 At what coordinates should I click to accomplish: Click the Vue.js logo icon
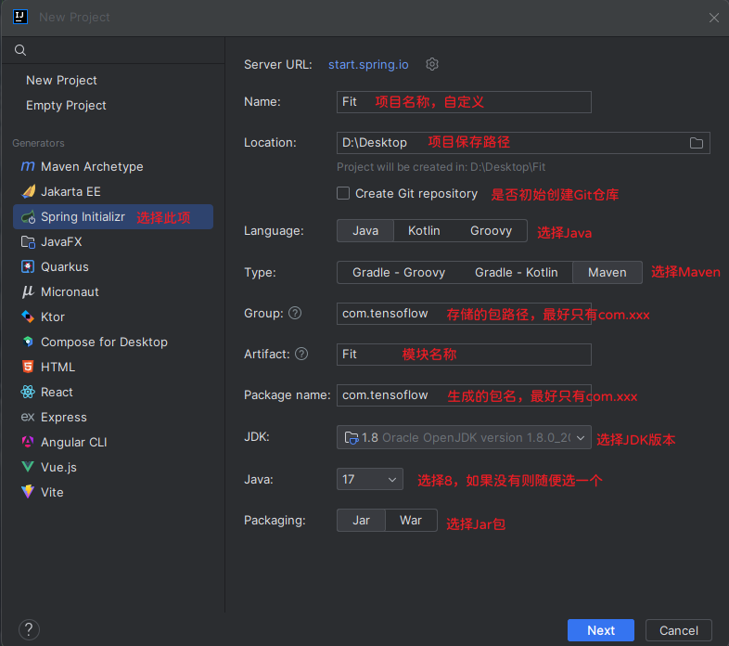click(28, 467)
